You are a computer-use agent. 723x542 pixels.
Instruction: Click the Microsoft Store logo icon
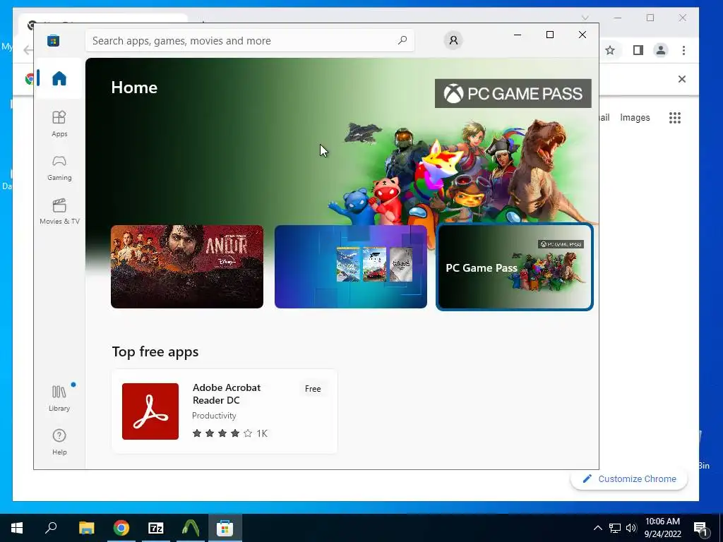[54, 40]
